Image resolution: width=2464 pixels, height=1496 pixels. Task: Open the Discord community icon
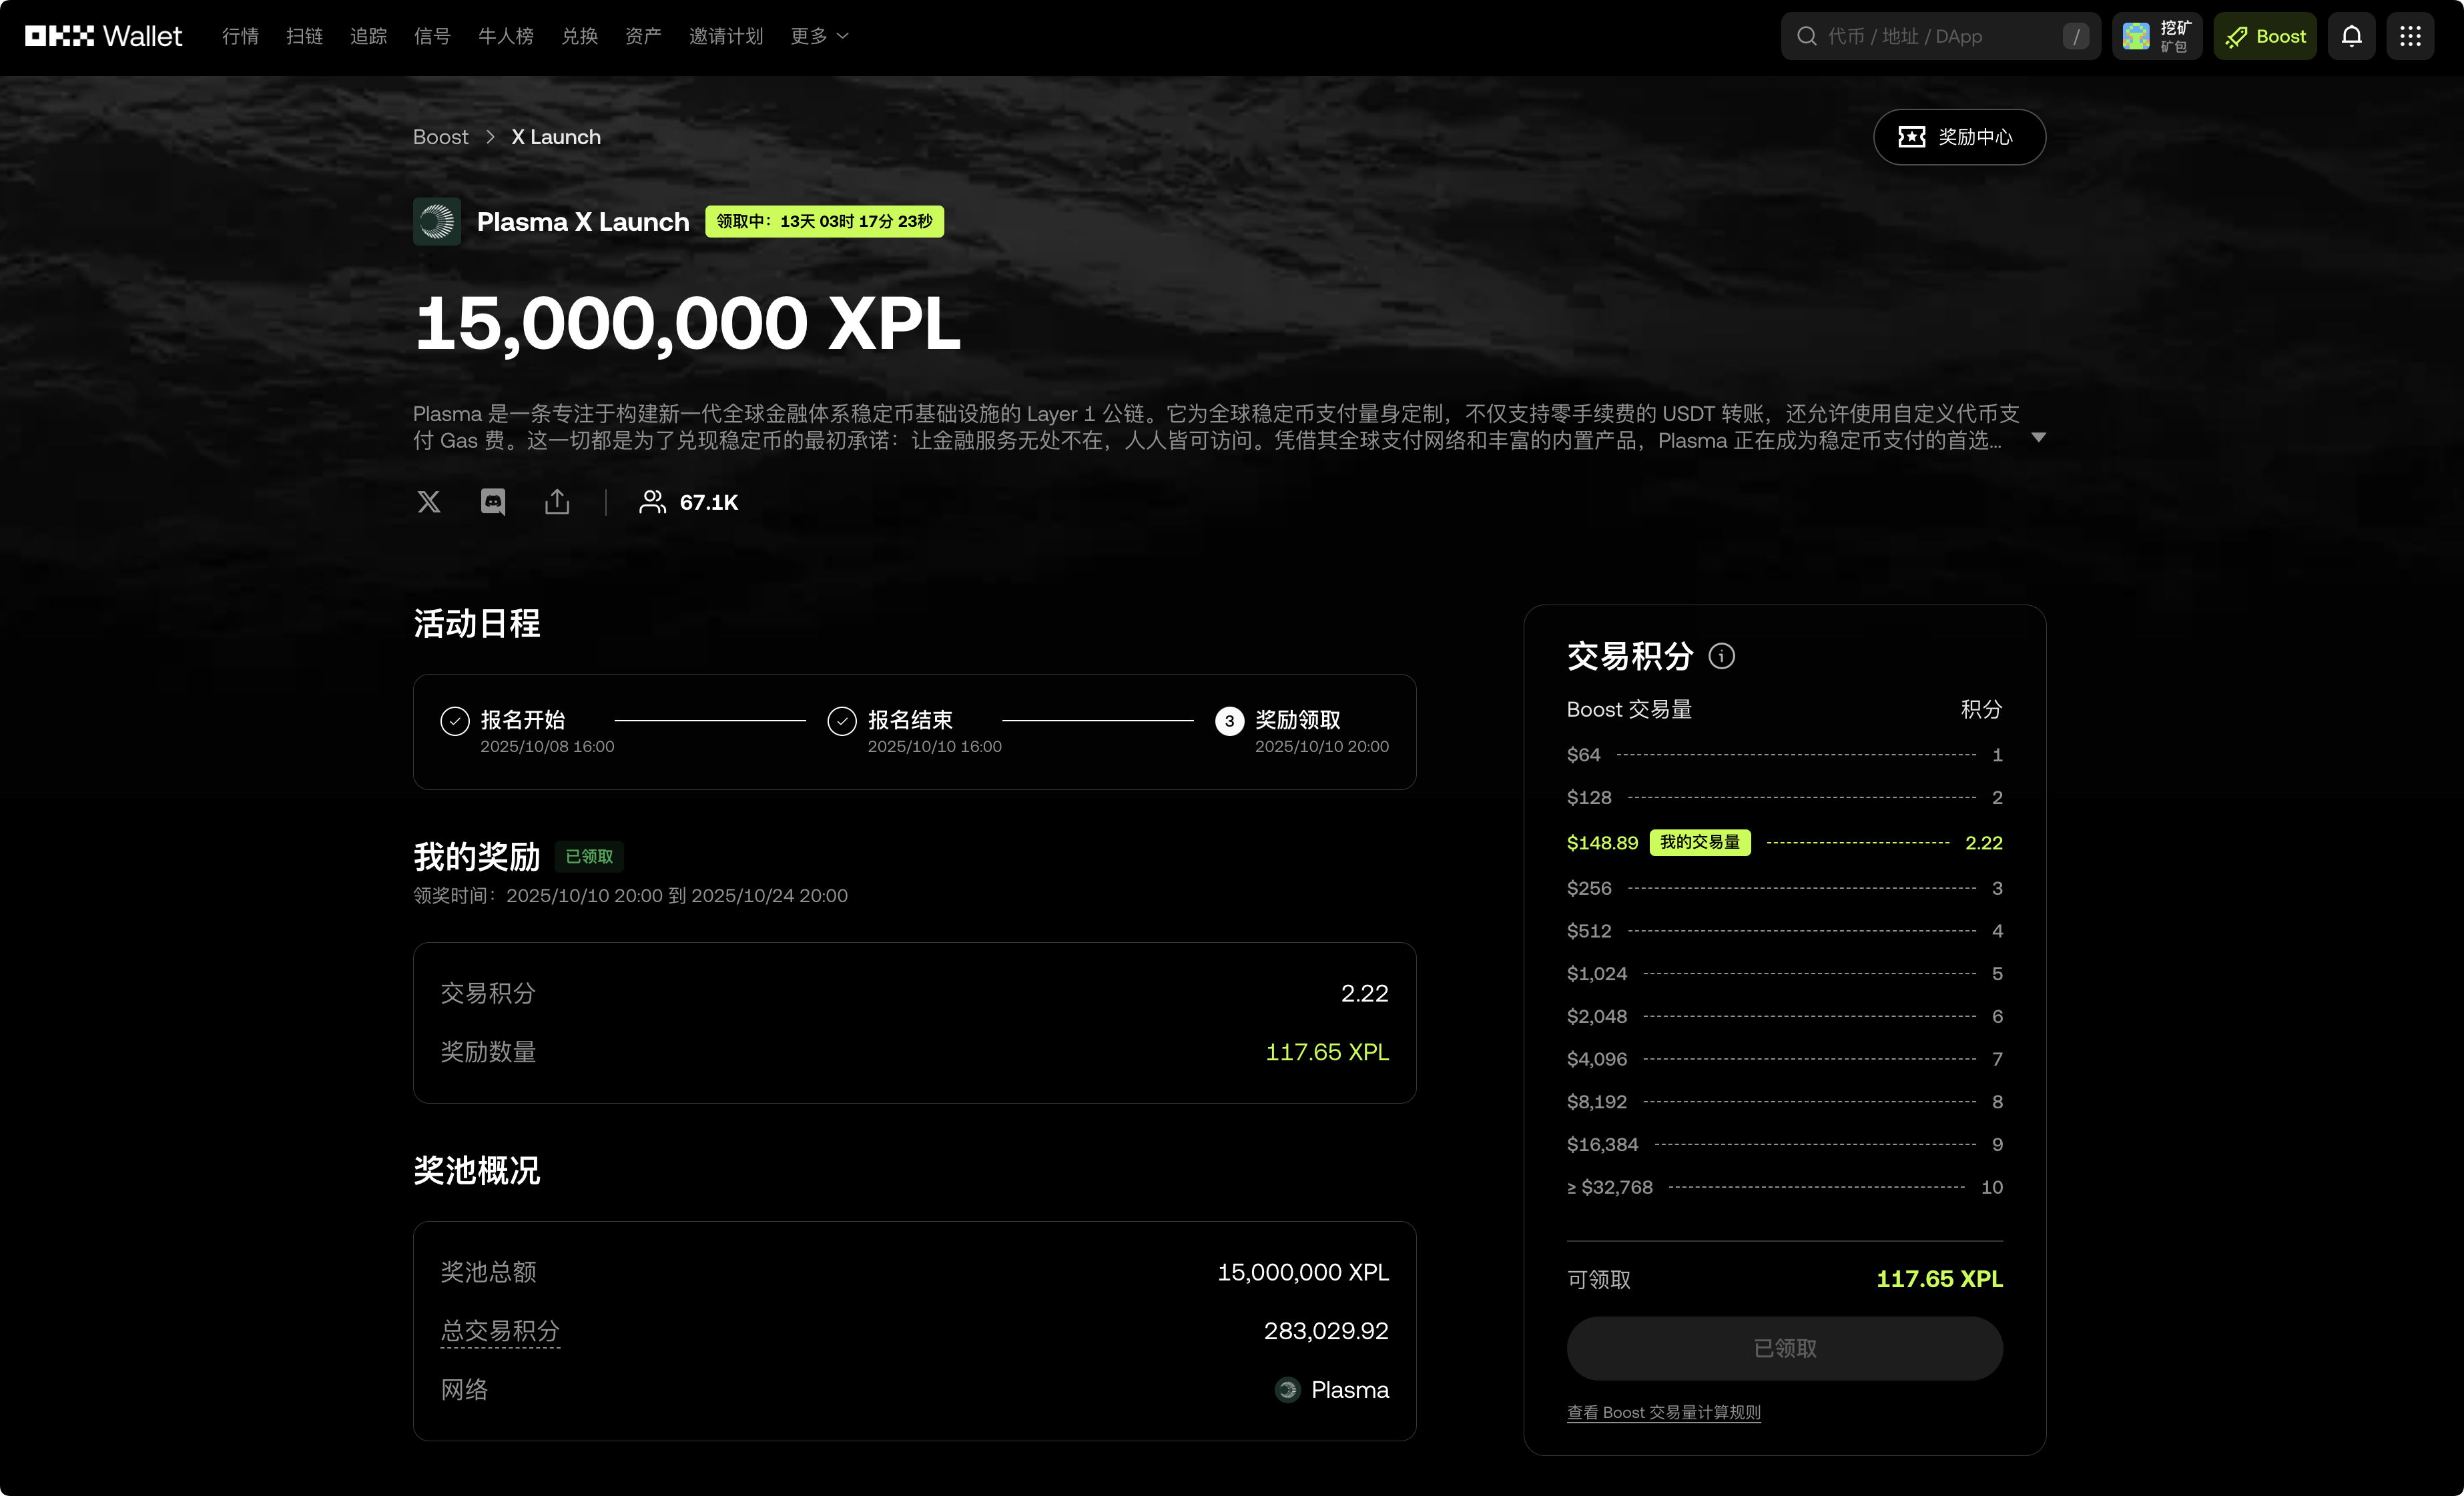[493, 502]
